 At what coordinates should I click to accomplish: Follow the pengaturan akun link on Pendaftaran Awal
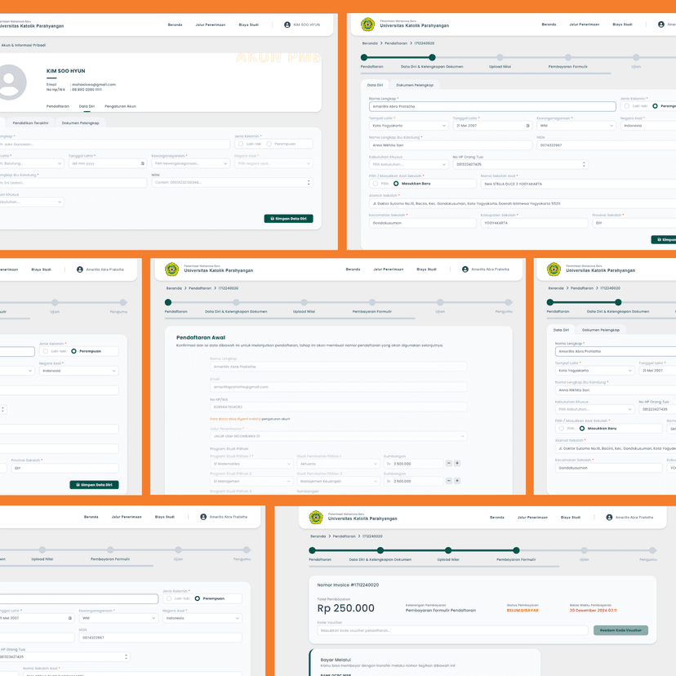pyautogui.click(x=276, y=419)
